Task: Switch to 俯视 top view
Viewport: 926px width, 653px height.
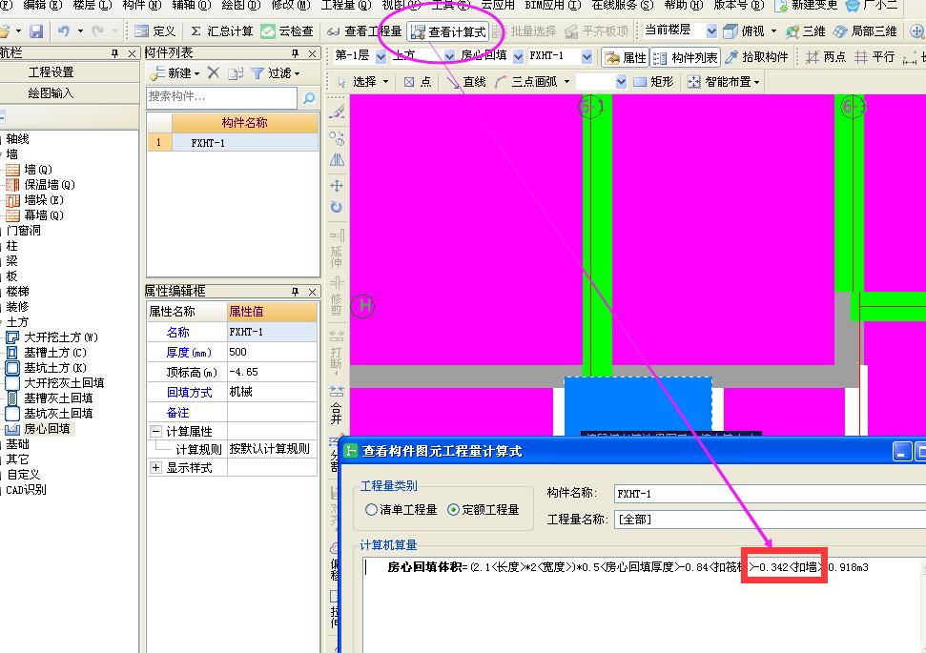Action: pos(744,31)
